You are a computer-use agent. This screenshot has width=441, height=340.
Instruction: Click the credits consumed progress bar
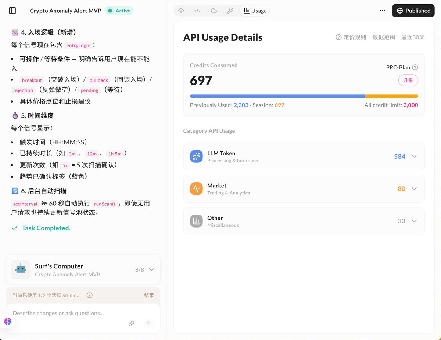(304, 96)
